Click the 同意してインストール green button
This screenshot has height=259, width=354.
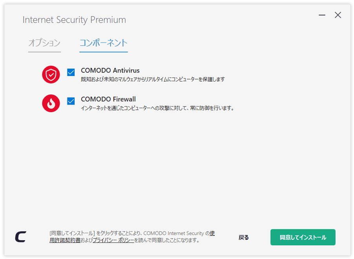coord(303,237)
